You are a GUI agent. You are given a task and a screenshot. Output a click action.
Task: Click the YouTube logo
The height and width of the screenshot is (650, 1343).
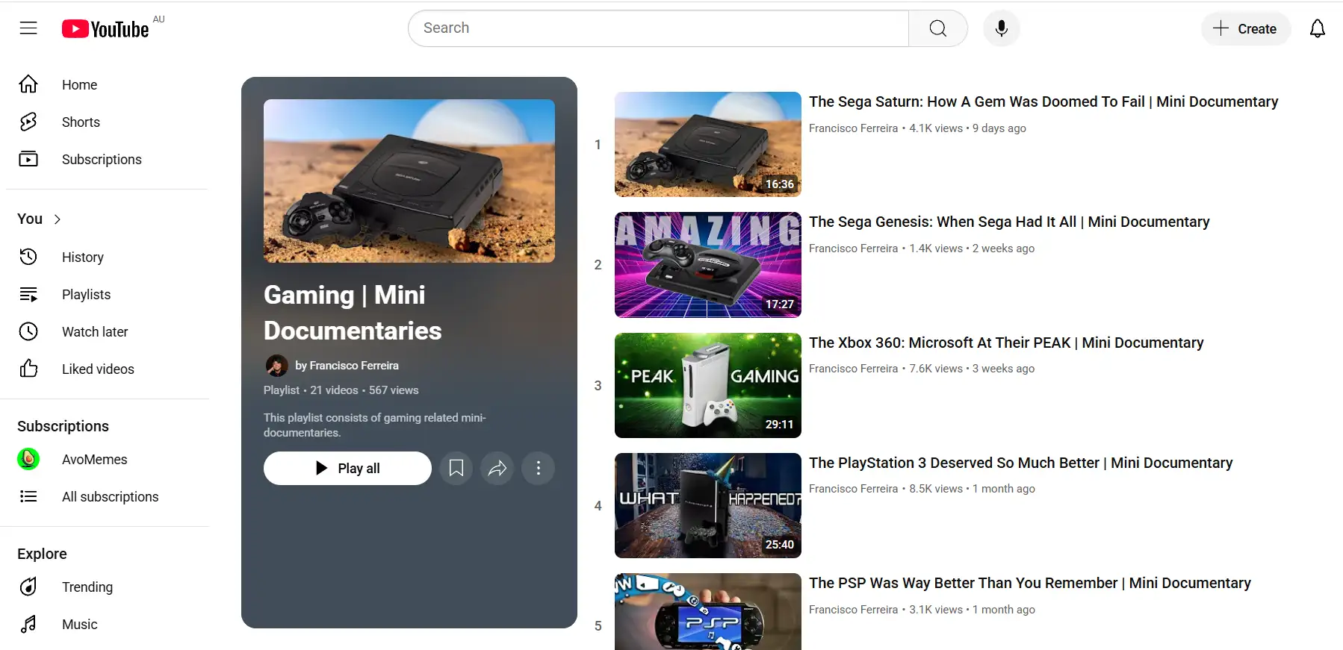click(105, 29)
